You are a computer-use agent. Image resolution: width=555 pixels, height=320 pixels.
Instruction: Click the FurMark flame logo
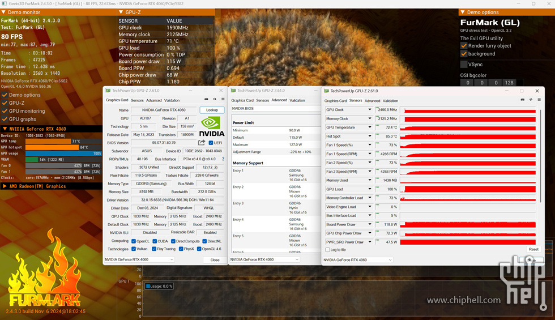point(45,268)
